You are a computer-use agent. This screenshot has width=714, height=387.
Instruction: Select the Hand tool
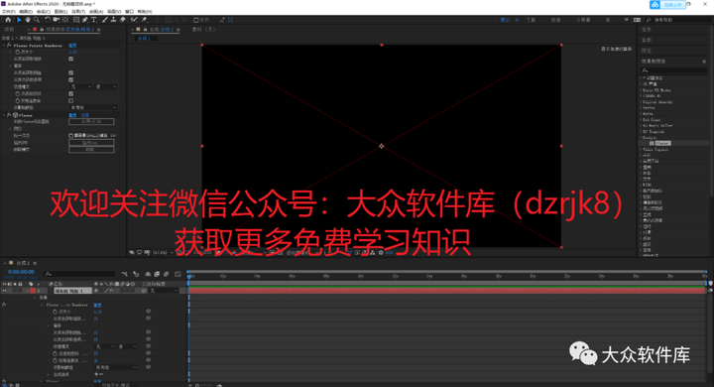tap(28, 20)
